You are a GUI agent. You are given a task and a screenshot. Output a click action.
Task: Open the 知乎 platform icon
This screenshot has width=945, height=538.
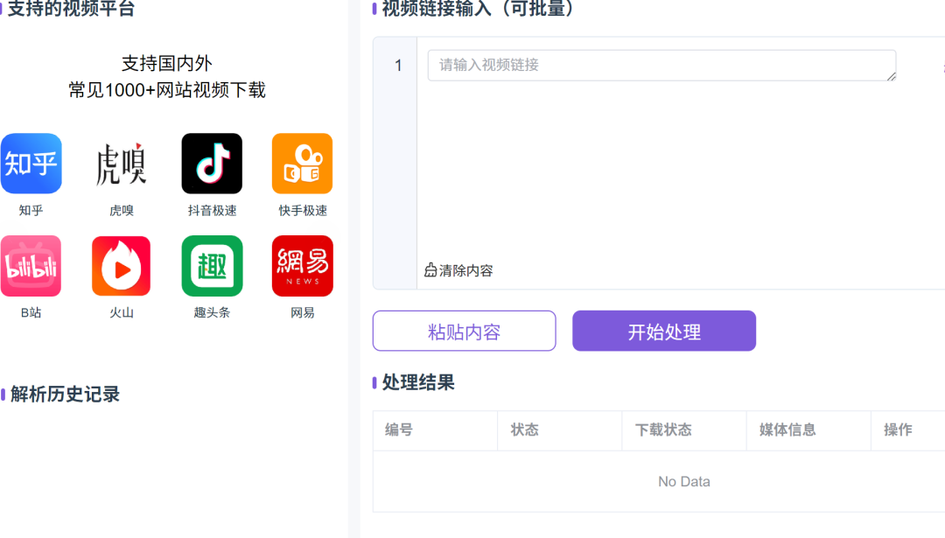tap(31, 164)
